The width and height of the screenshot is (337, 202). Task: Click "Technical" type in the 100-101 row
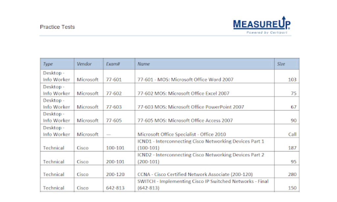click(54, 148)
